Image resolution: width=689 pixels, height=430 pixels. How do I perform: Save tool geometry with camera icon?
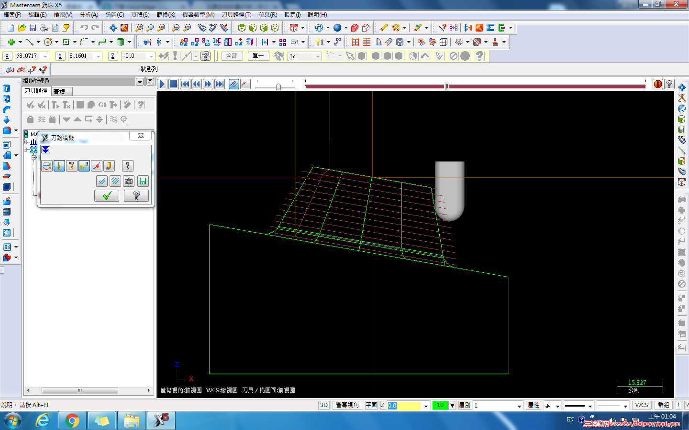coord(129,181)
